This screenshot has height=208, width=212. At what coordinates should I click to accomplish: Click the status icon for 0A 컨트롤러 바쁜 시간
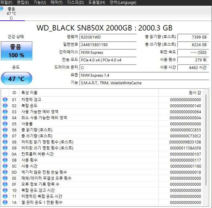pyautogui.click(x=5, y=154)
